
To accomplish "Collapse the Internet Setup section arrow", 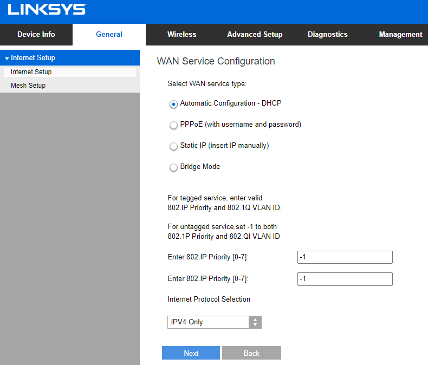I will (x=7, y=58).
